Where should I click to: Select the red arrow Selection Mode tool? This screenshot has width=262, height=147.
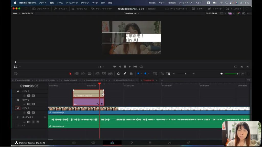click(70, 74)
